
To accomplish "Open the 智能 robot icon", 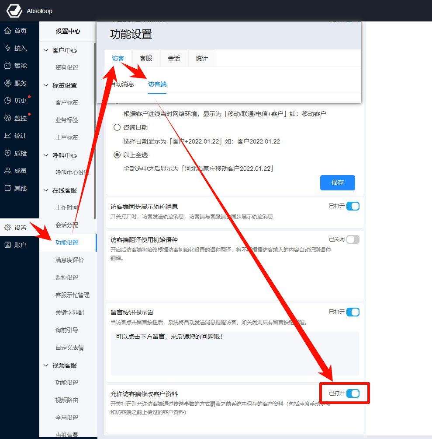I will (x=8, y=66).
